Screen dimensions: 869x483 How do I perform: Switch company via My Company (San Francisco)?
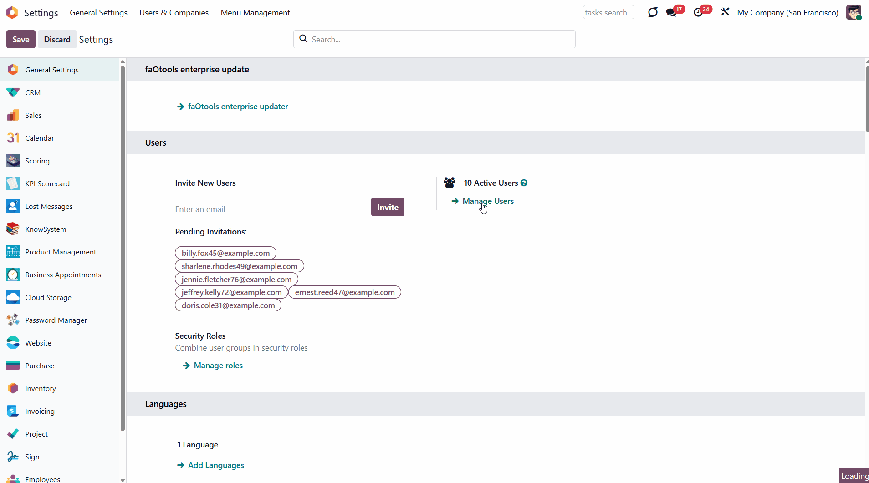pyautogui.click(x=787, y=13)
